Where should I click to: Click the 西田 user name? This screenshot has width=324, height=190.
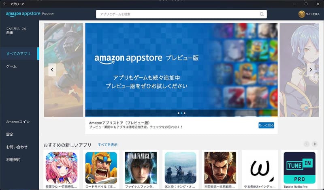(x=9, y=32)
